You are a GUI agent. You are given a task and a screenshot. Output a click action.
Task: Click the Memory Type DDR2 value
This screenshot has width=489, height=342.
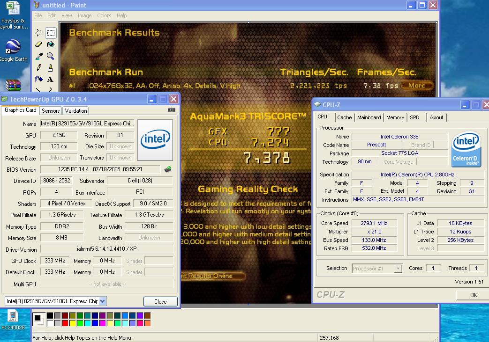(62, 226)
